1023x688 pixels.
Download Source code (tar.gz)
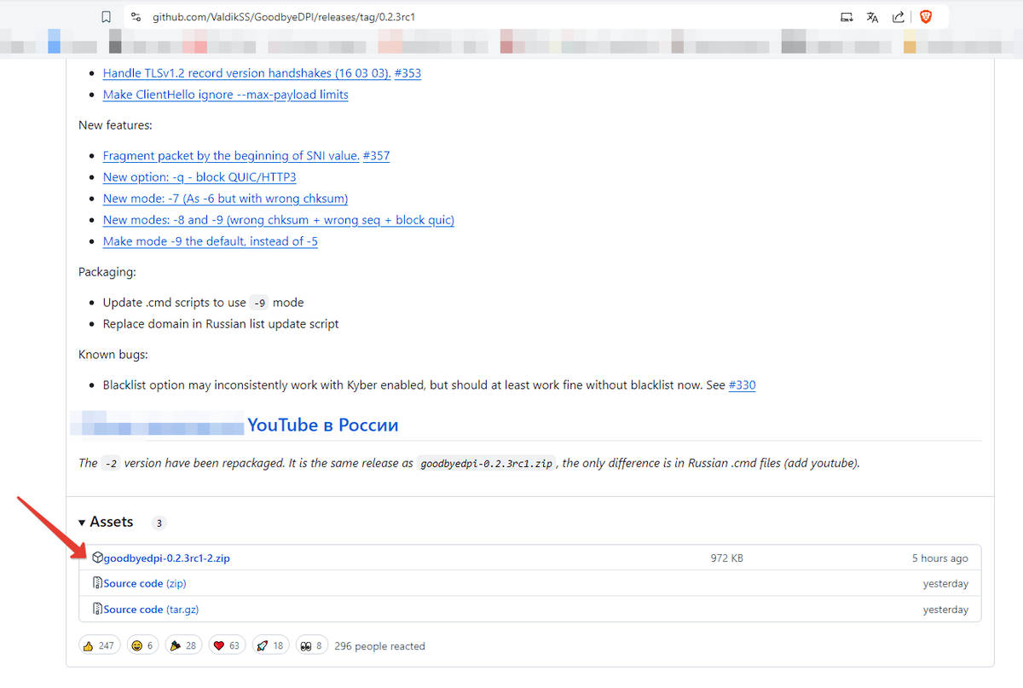[151, 610]
